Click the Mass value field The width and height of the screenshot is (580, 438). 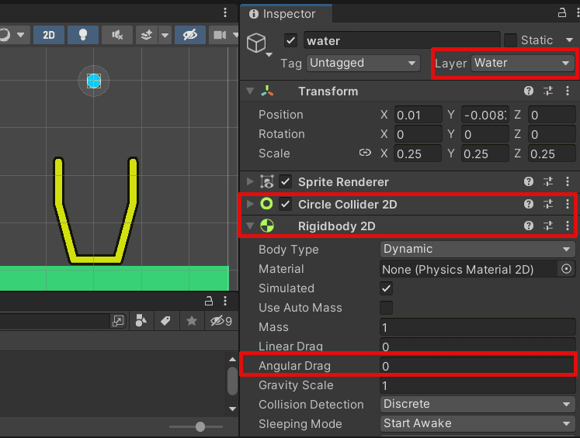(478, 328)
